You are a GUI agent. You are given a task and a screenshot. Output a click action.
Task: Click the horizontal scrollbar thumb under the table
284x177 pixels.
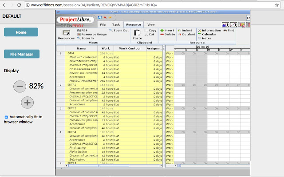(99, 165)
